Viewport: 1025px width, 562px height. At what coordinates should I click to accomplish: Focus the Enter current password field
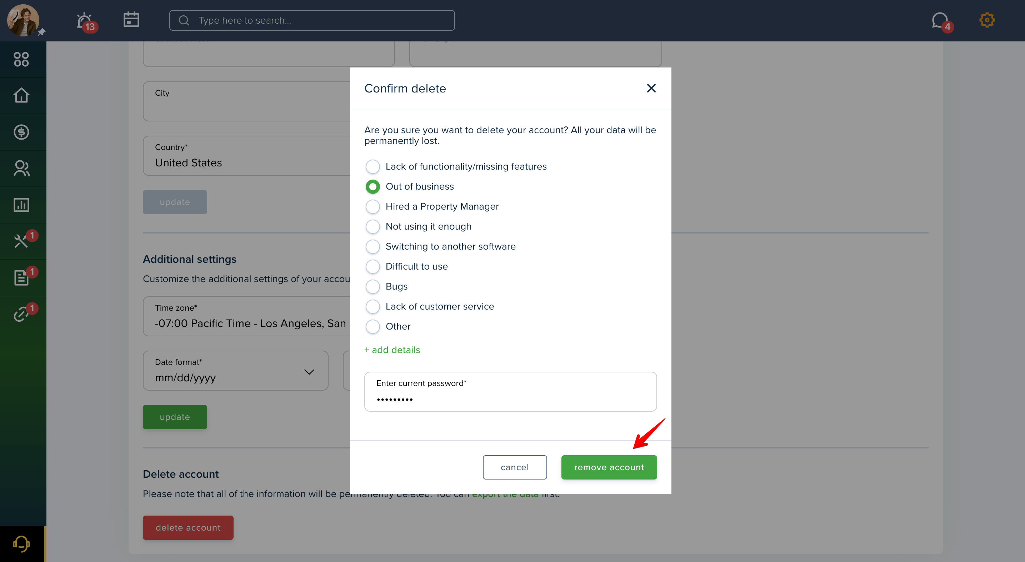click(510, 392)
